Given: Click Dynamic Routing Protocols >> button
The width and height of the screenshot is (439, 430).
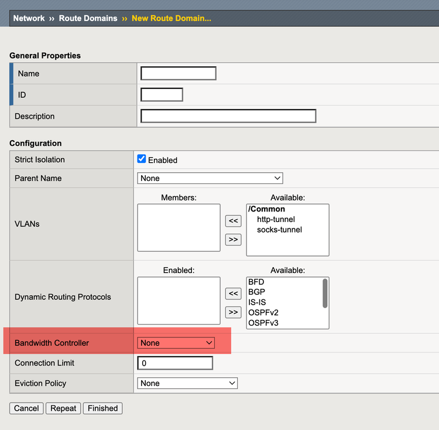Looking at the screenshot, I should (x=233, y=312).
